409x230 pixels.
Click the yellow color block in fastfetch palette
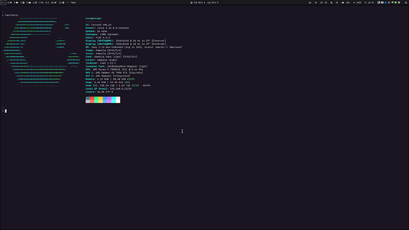coord(101,100)
